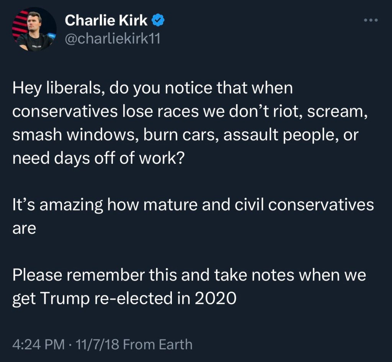Open Charlie Kirk's profile avatar
This screenshot has width=392, height=362.
(34, 29)
